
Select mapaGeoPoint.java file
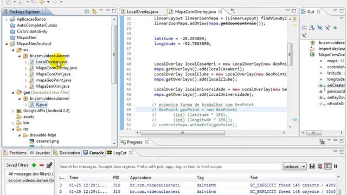point(53,80)
